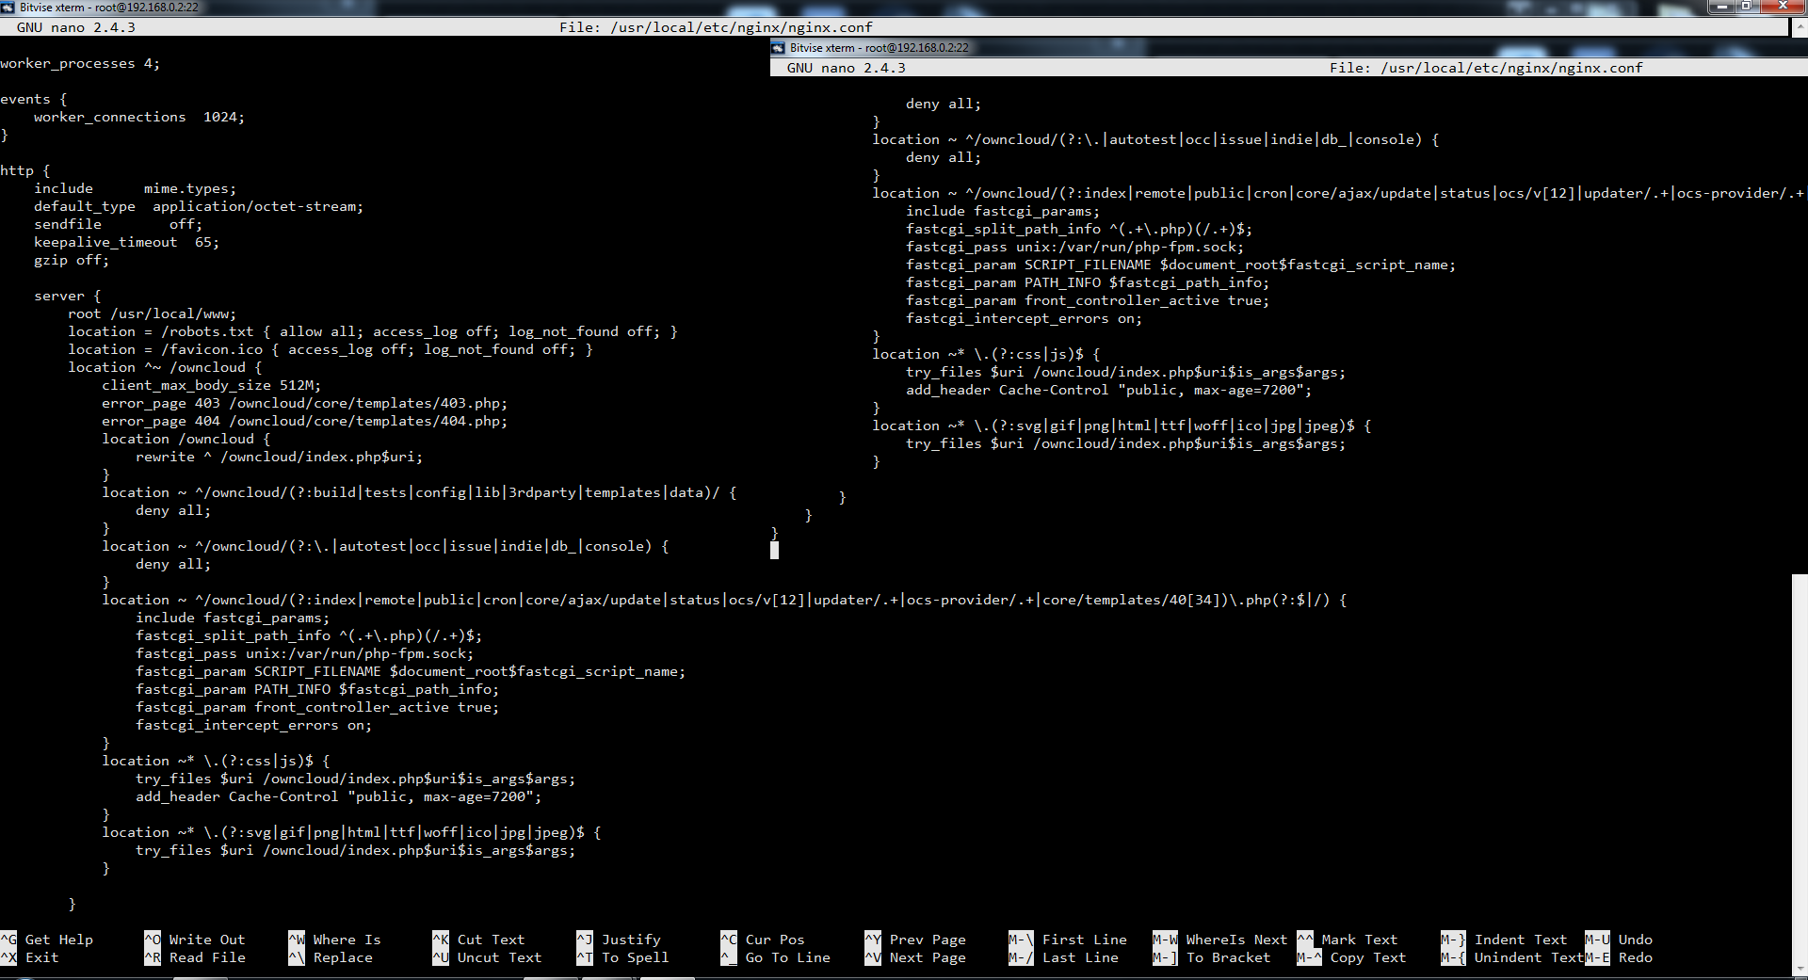The image size is (1808, 980).
Task: Click the Bitvise xterm icon of the front window title bar
Action: click(x=778, y=48)
